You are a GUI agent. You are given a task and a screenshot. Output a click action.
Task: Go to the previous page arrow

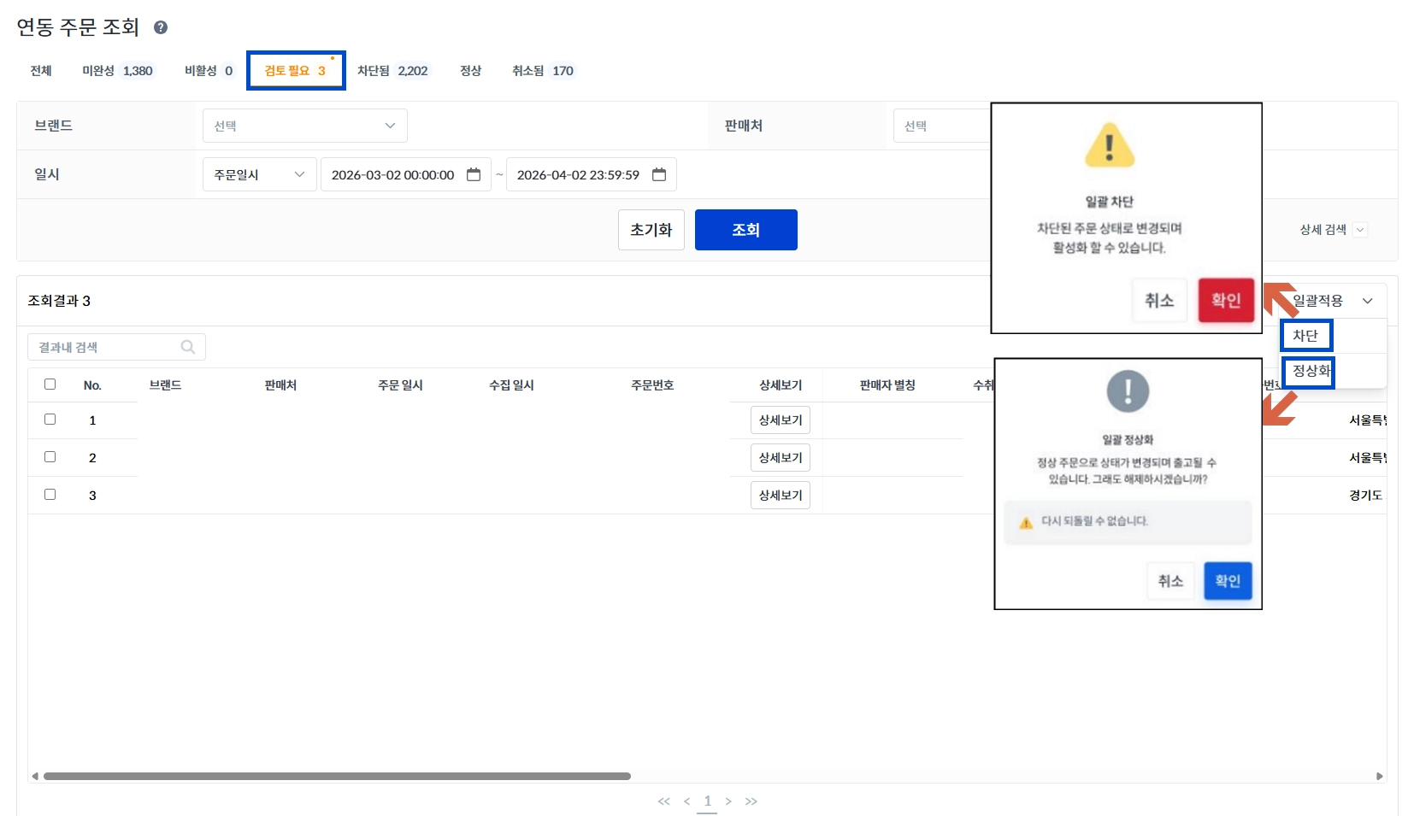(x=686, y=801)
